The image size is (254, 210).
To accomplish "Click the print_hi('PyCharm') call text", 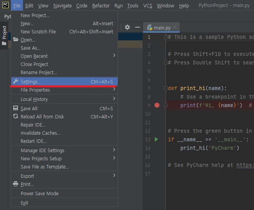I will point(210,148).
